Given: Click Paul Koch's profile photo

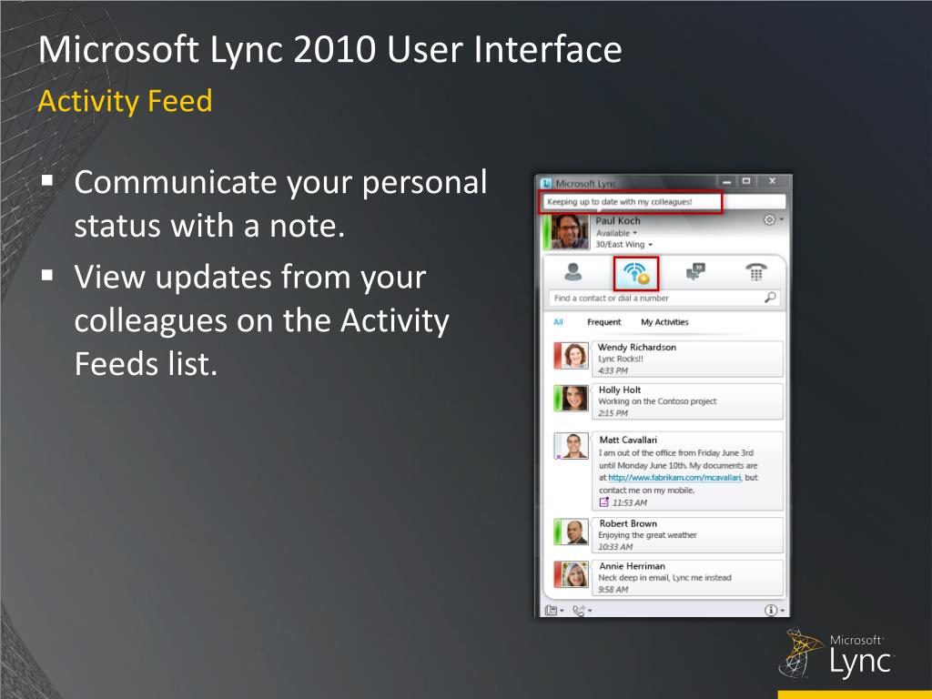Looking at the screenshot, I should tap(570, 232).
